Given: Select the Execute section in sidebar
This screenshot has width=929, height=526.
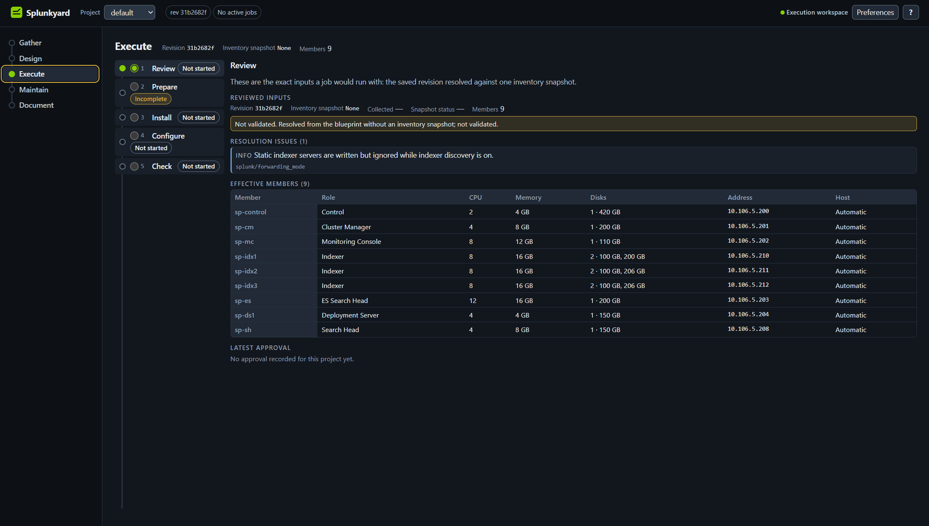Looking at the screenshot, I should pyautogui.click(x=50, y=74).
